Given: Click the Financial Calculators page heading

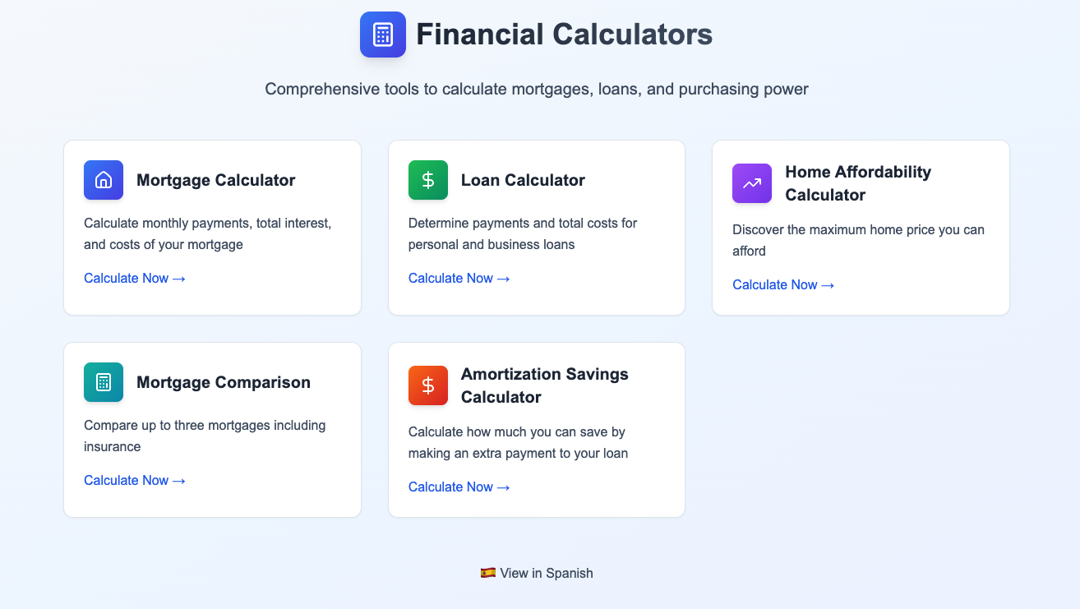Looking at the screenshot, I should point(565,35).
